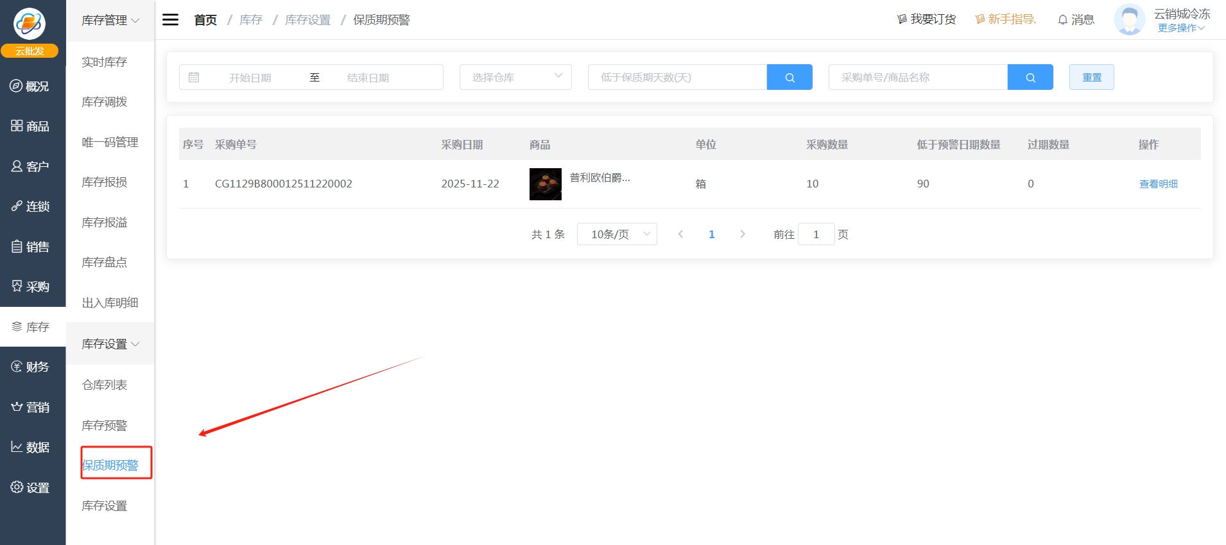Open 新手指导 beginner guide
1226x545 pixels.
point(1006,19)
